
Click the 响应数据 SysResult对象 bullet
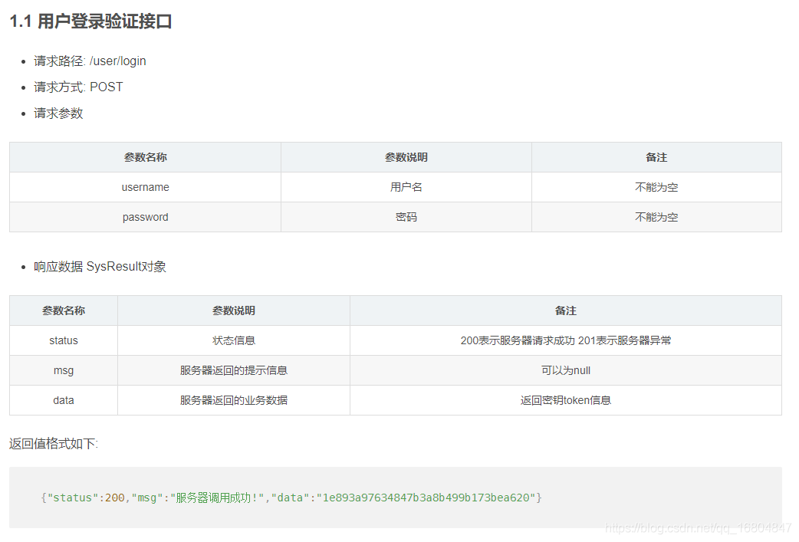pyautogui.click(x=100, y=267)
